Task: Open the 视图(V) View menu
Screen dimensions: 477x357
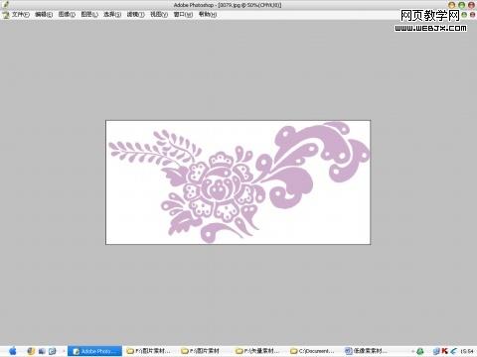Action: pyautogui.click(x=159, y=15)
